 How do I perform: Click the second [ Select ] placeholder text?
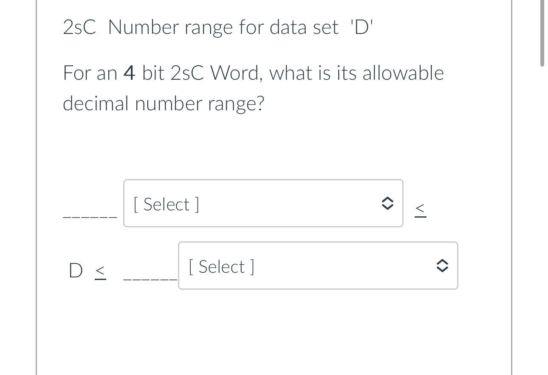[x=220, y=266]
